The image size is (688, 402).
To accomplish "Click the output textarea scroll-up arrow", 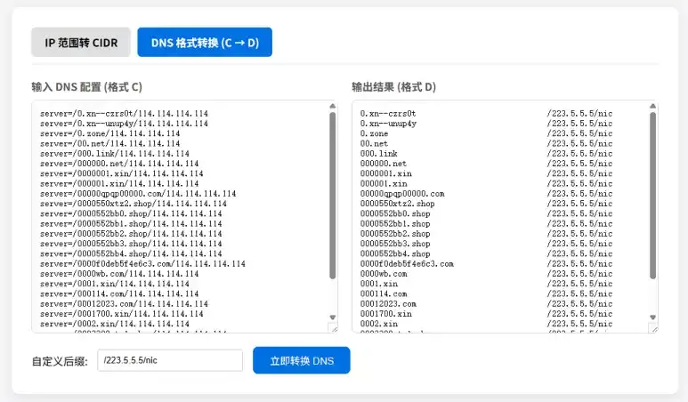I will click(x=653, y=106).
